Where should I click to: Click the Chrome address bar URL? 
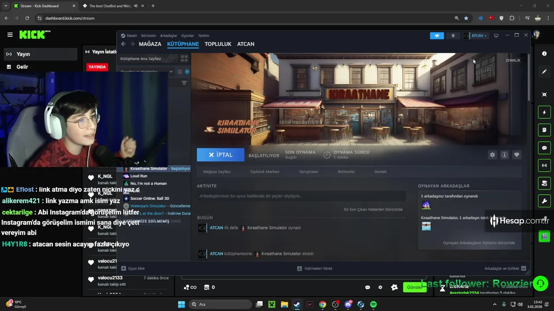pyautogui.click(x=70, y=18)
